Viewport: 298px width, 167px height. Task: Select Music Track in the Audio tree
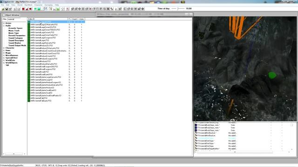pyautogui.click(x=14, y=31)
